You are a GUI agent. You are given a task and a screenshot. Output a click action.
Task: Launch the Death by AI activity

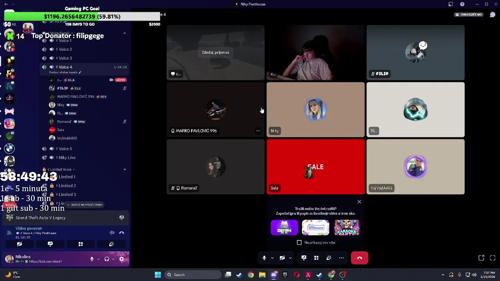[284, 228]
